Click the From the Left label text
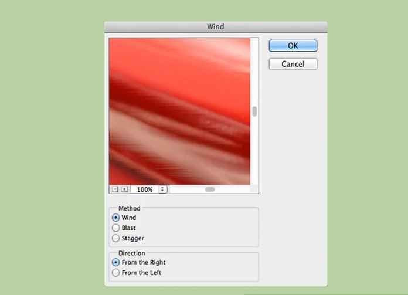This screenshot has height=295, width=408. pos(141,273)
